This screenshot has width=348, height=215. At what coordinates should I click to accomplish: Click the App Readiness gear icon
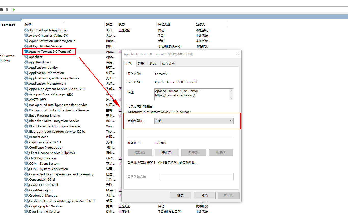click(x=26, y=62)
